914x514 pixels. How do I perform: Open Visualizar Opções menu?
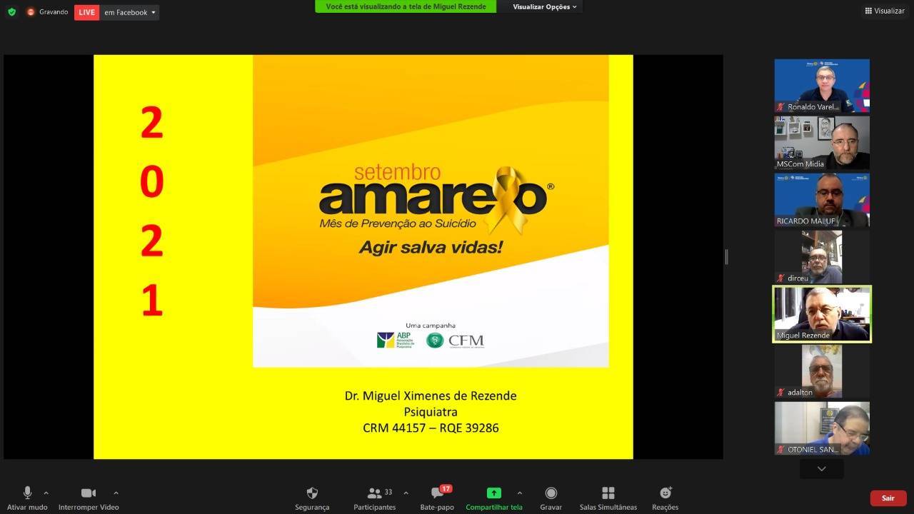[x=544, y=7]
